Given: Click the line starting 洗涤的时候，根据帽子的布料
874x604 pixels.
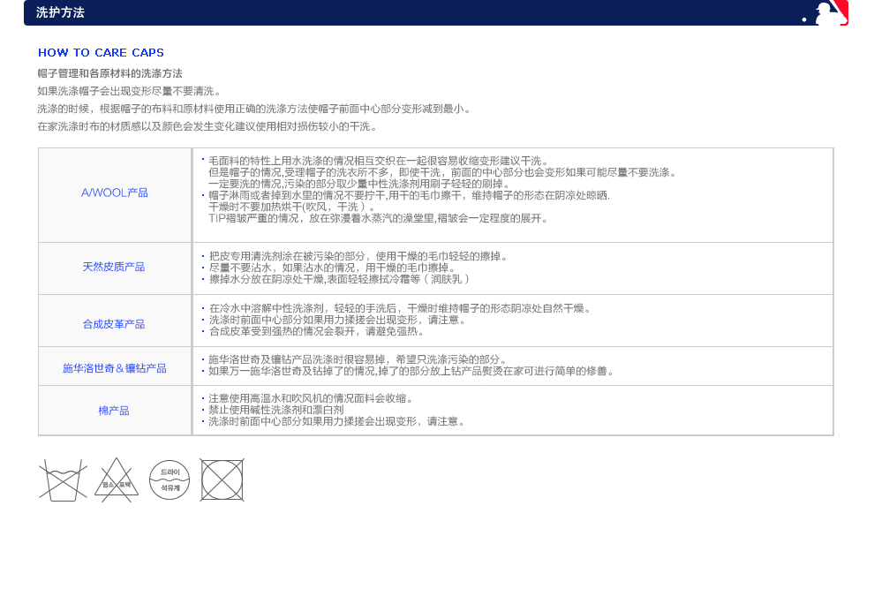Looking at the screenshot, I should 255,109.
